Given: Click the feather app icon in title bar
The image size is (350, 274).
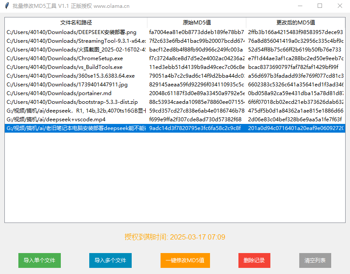Looking at the screenshot, I should (x=6, y=6).
